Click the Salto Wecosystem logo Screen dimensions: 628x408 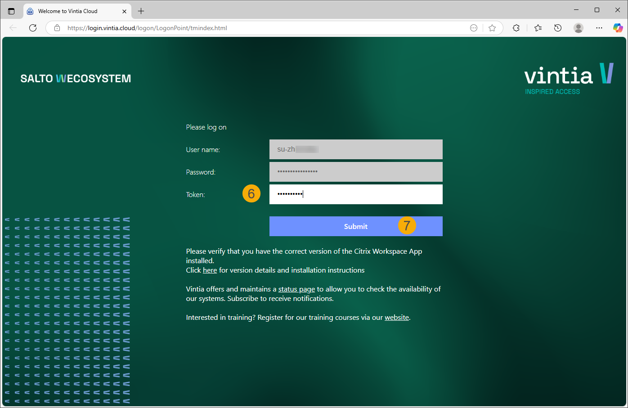76,79
